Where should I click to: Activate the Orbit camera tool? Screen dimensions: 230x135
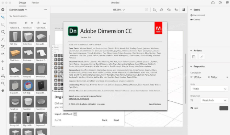click(3, 54)
